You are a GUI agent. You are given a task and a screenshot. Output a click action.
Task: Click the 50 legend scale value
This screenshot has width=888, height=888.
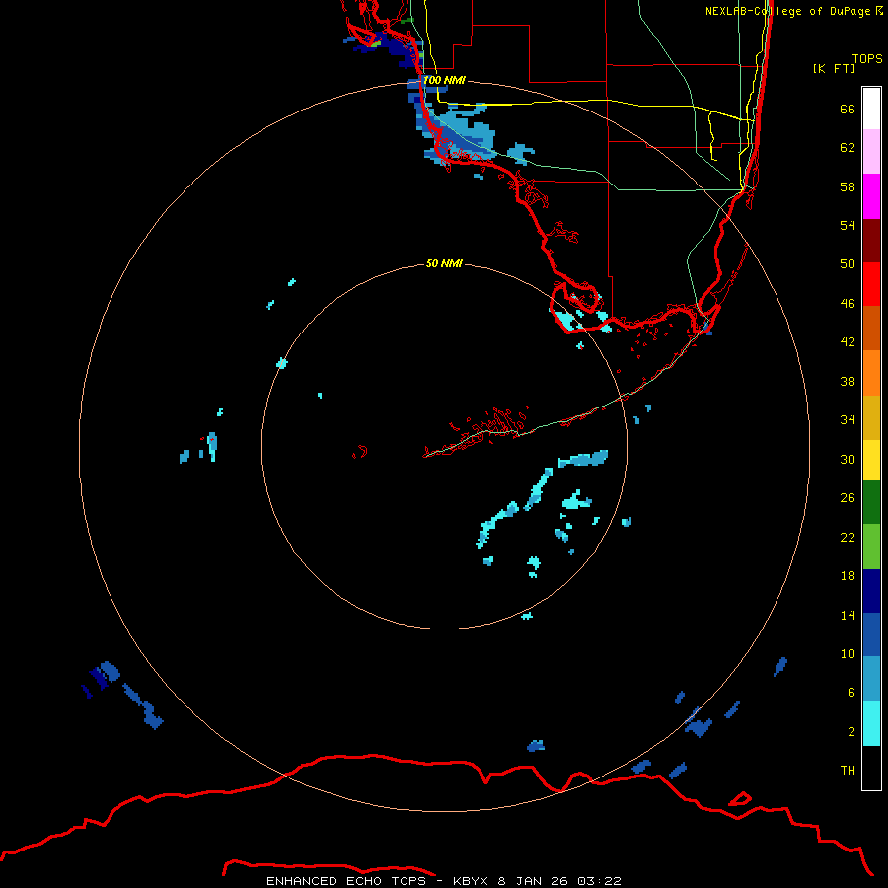point(848,264)
